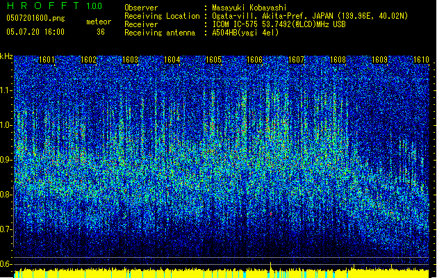The height and width of the screenshot is (278, 437).
Task: Click the meteor count value 36
Action: point(101,32)
